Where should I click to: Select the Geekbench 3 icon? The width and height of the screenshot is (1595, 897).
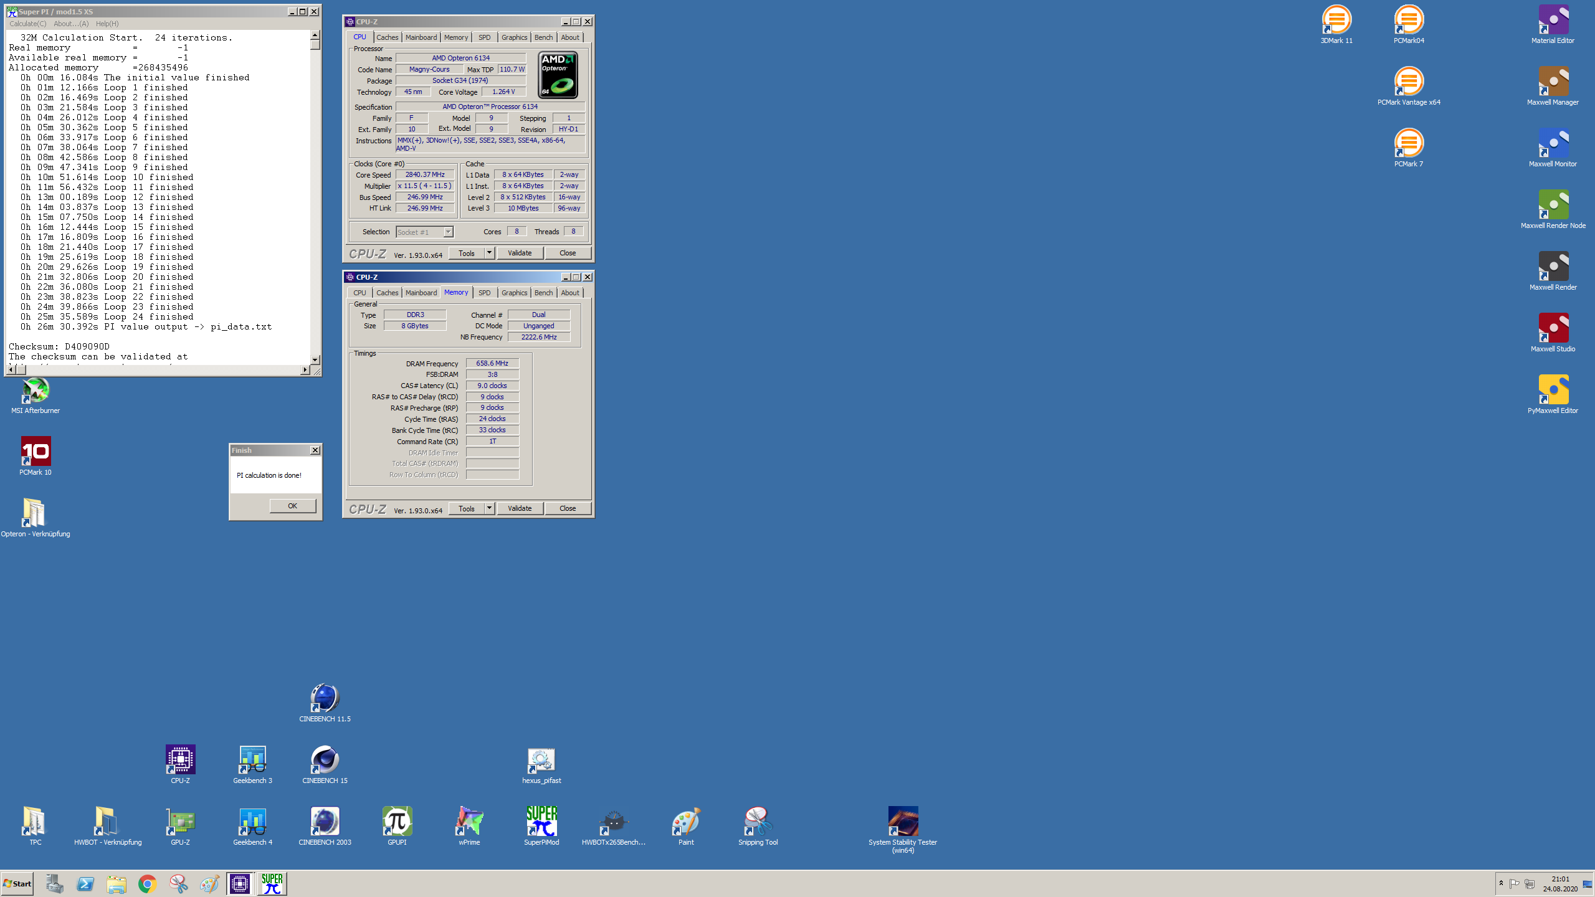(252, 765)
